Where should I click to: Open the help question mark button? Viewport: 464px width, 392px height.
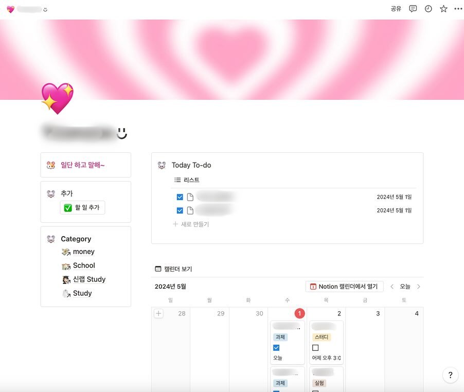[x=451, y=375]
